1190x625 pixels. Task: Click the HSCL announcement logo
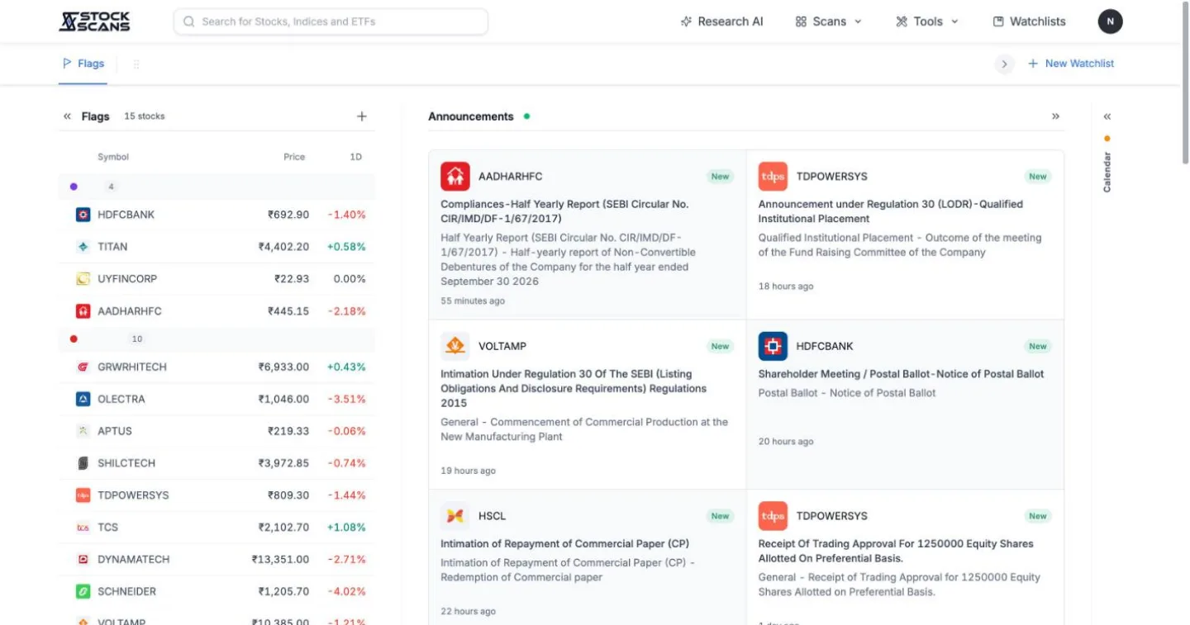tap(455, 516)
